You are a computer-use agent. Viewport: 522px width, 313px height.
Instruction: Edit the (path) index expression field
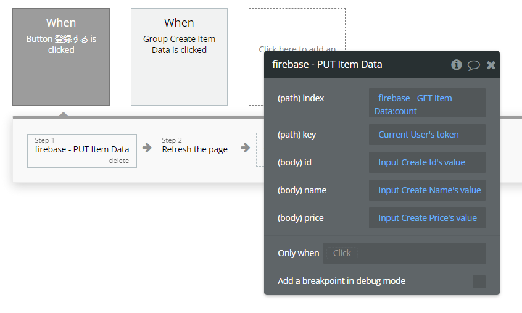click(427, 103)
